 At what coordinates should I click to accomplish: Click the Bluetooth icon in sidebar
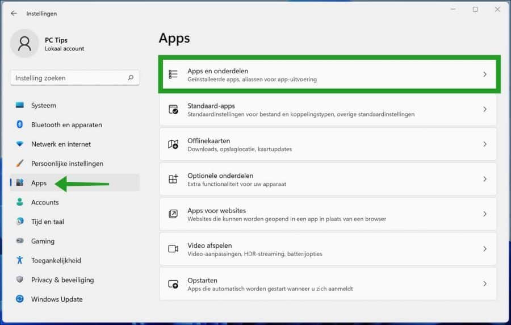[20, 124]
